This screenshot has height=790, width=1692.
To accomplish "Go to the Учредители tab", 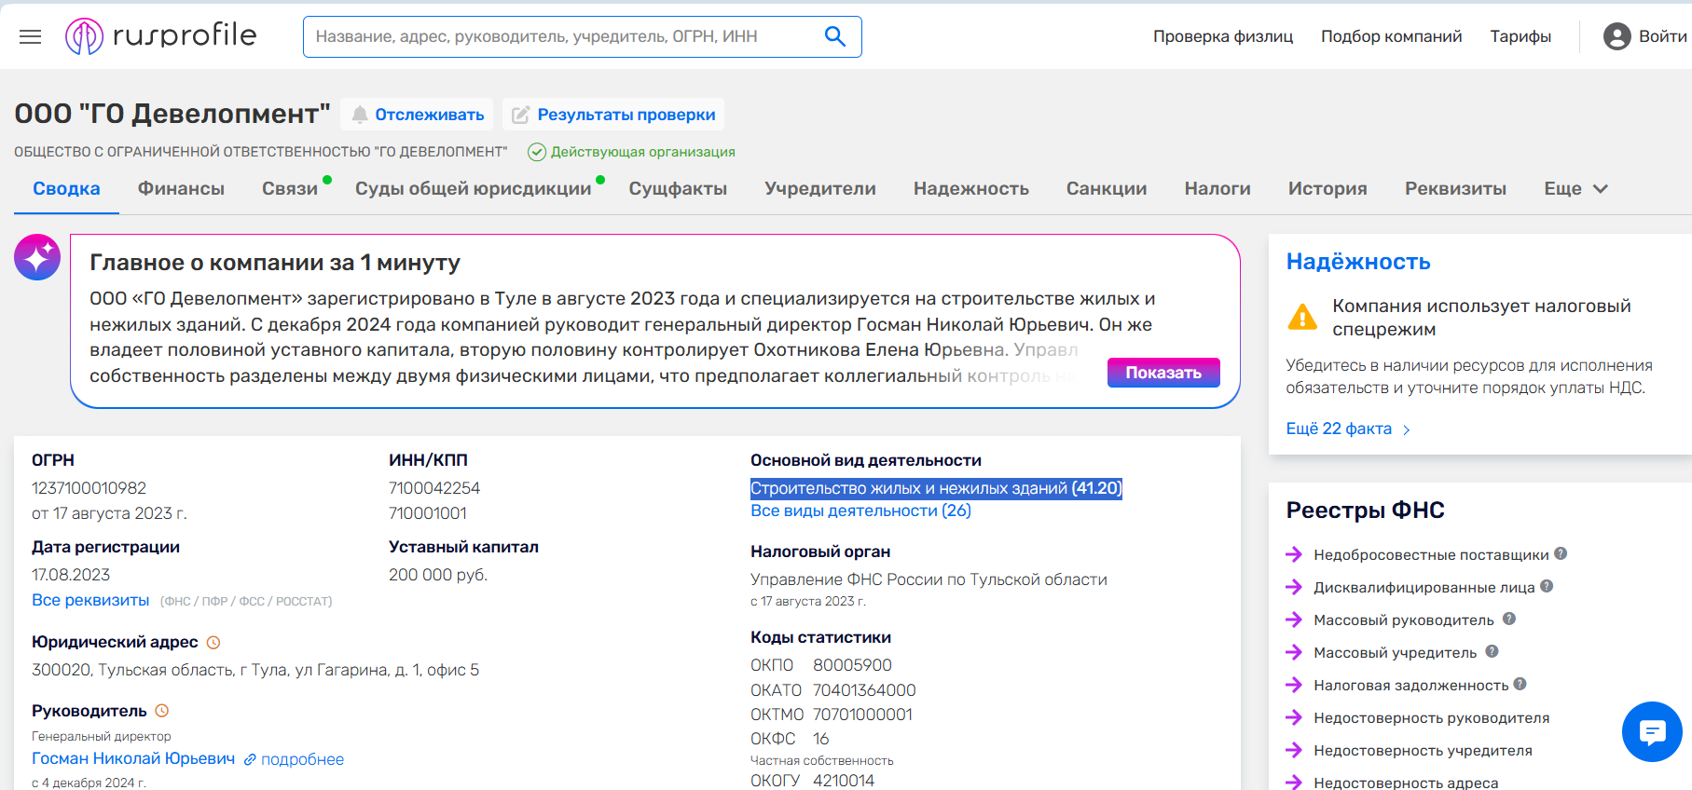I will (820, 189).
